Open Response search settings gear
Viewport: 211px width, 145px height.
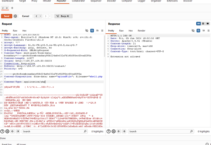[x=114, y=131]
